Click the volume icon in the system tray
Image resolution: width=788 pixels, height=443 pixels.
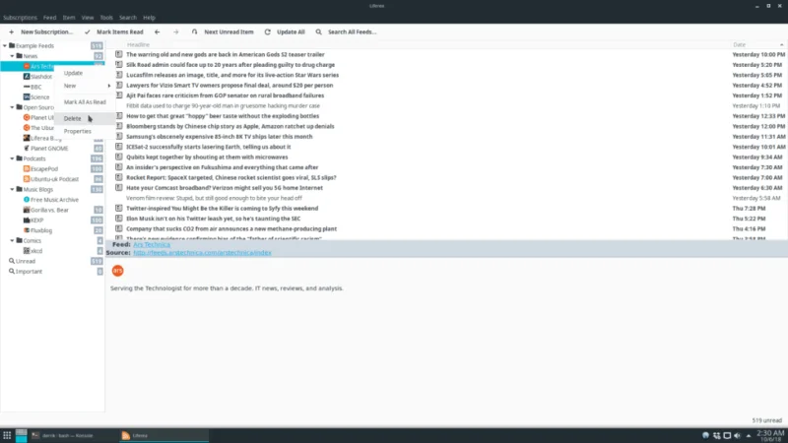pyautogui.click(x=737, y=435)
